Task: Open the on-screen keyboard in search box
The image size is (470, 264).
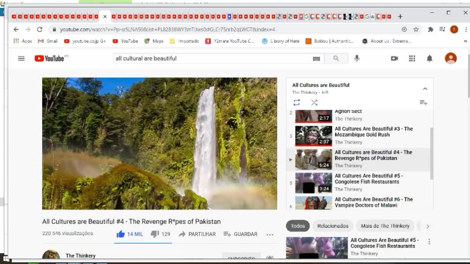Action: coord(316,59)
